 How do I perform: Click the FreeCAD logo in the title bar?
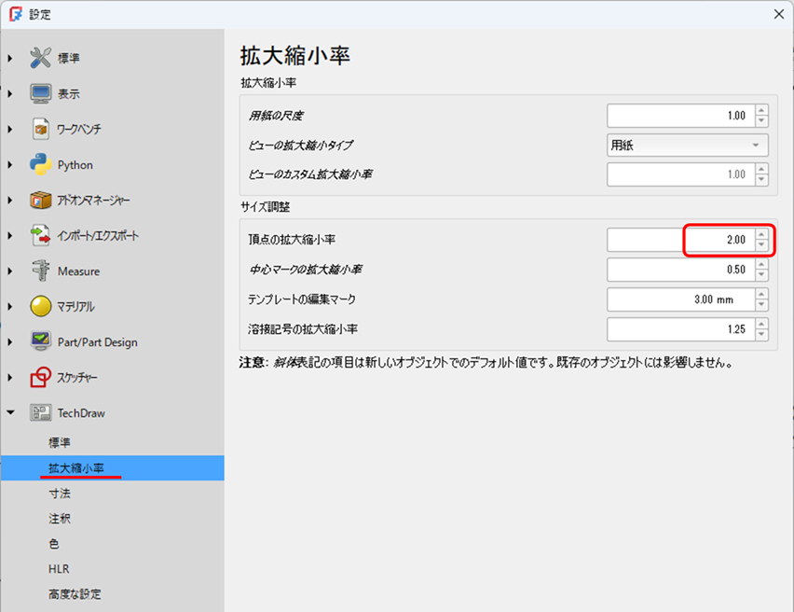pos(16,14)
